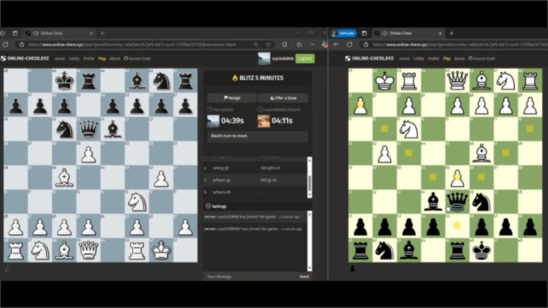Screen dimensions: 548x308
Task: Open Source Code link in the InPrivate window
Action: click(x=482, y=59)
